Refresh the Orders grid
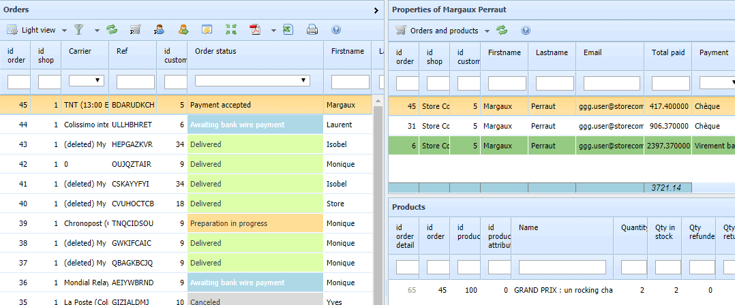 [111, 30]
